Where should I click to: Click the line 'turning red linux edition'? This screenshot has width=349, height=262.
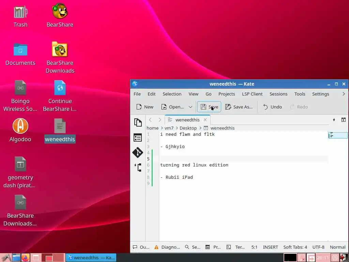[194, 165]
